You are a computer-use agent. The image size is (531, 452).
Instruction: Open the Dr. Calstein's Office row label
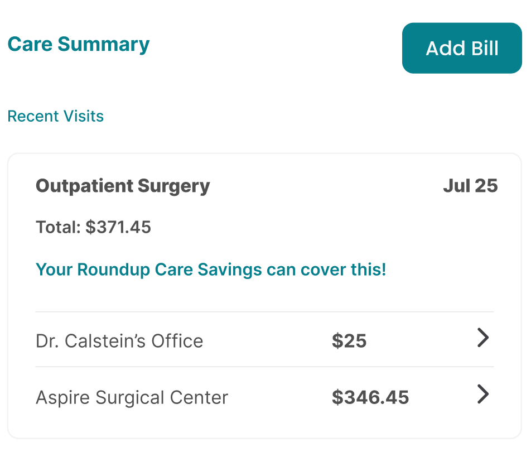pos(119,341)
